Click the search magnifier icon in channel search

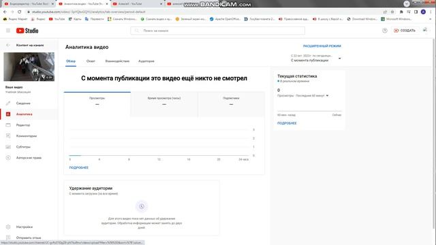point(136,31)
